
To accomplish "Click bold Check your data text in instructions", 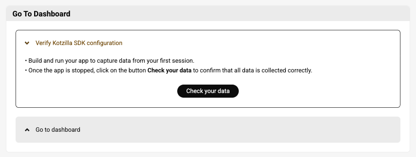I will pyautogui.click(x=169, y=71).
